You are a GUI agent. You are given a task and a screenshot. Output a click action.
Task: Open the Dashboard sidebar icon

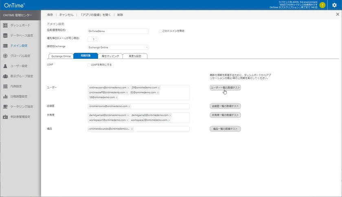coord(5,25)
